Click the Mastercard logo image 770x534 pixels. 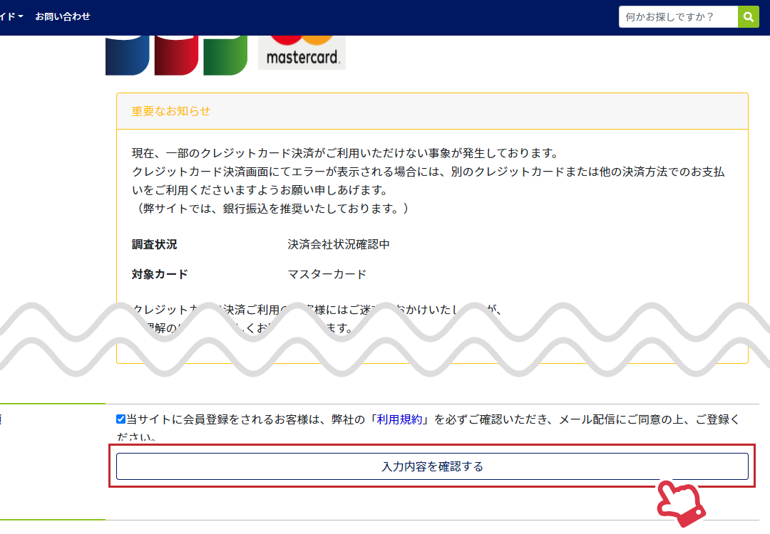tap(302, 53)
